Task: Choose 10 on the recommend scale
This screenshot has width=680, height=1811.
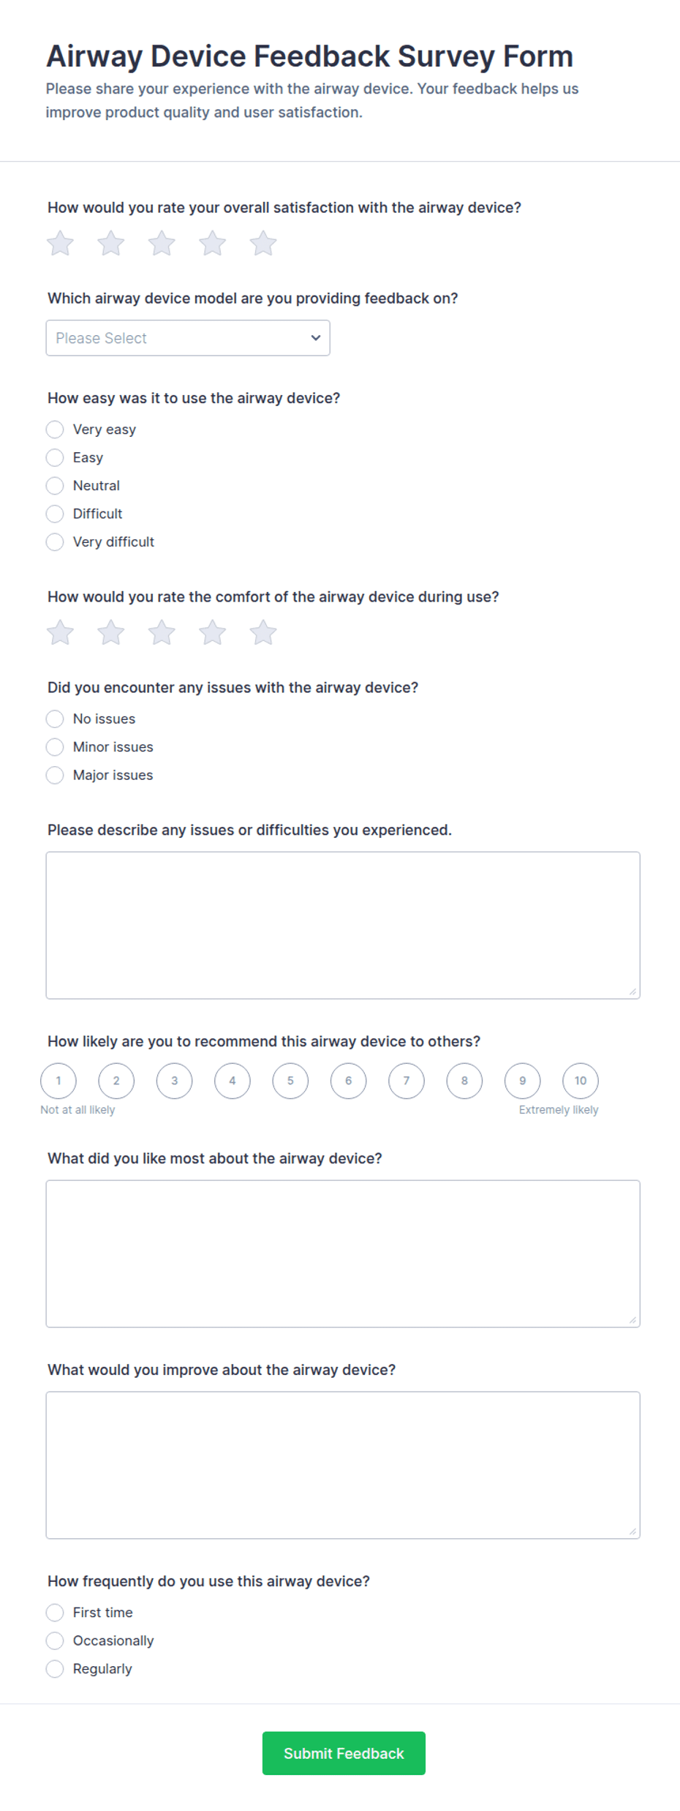Action: tap(581, 1081)
